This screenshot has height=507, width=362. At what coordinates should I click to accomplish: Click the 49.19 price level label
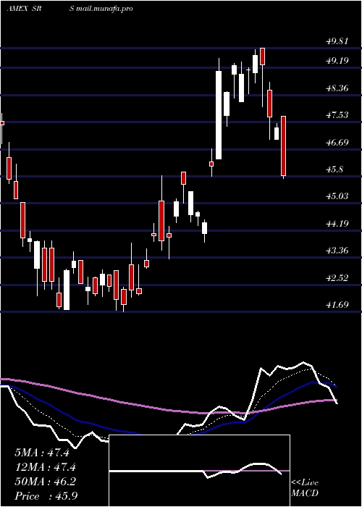click(336, 60)
